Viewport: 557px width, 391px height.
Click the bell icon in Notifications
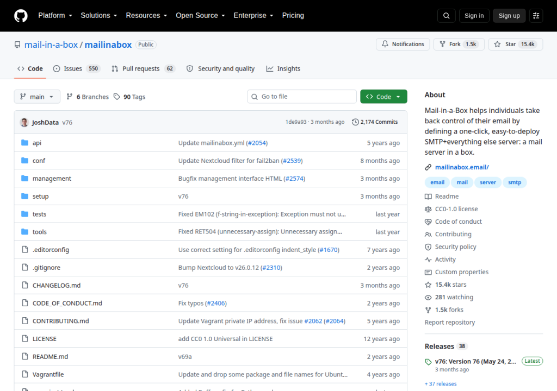(x=385, y=44)
